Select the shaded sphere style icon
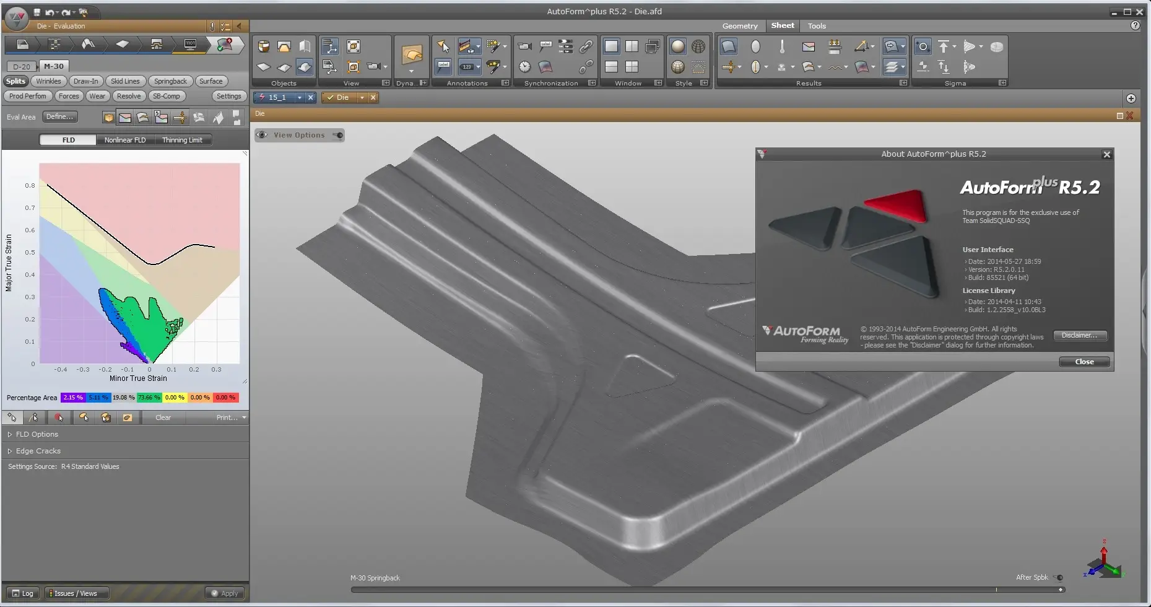The height and width of the screenshot is (607, 1151). point(678,46)
